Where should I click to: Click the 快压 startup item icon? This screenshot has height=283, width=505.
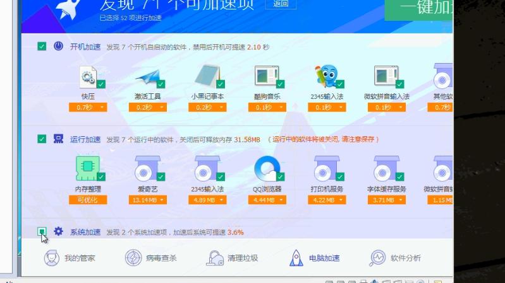(x=88, y=77)
